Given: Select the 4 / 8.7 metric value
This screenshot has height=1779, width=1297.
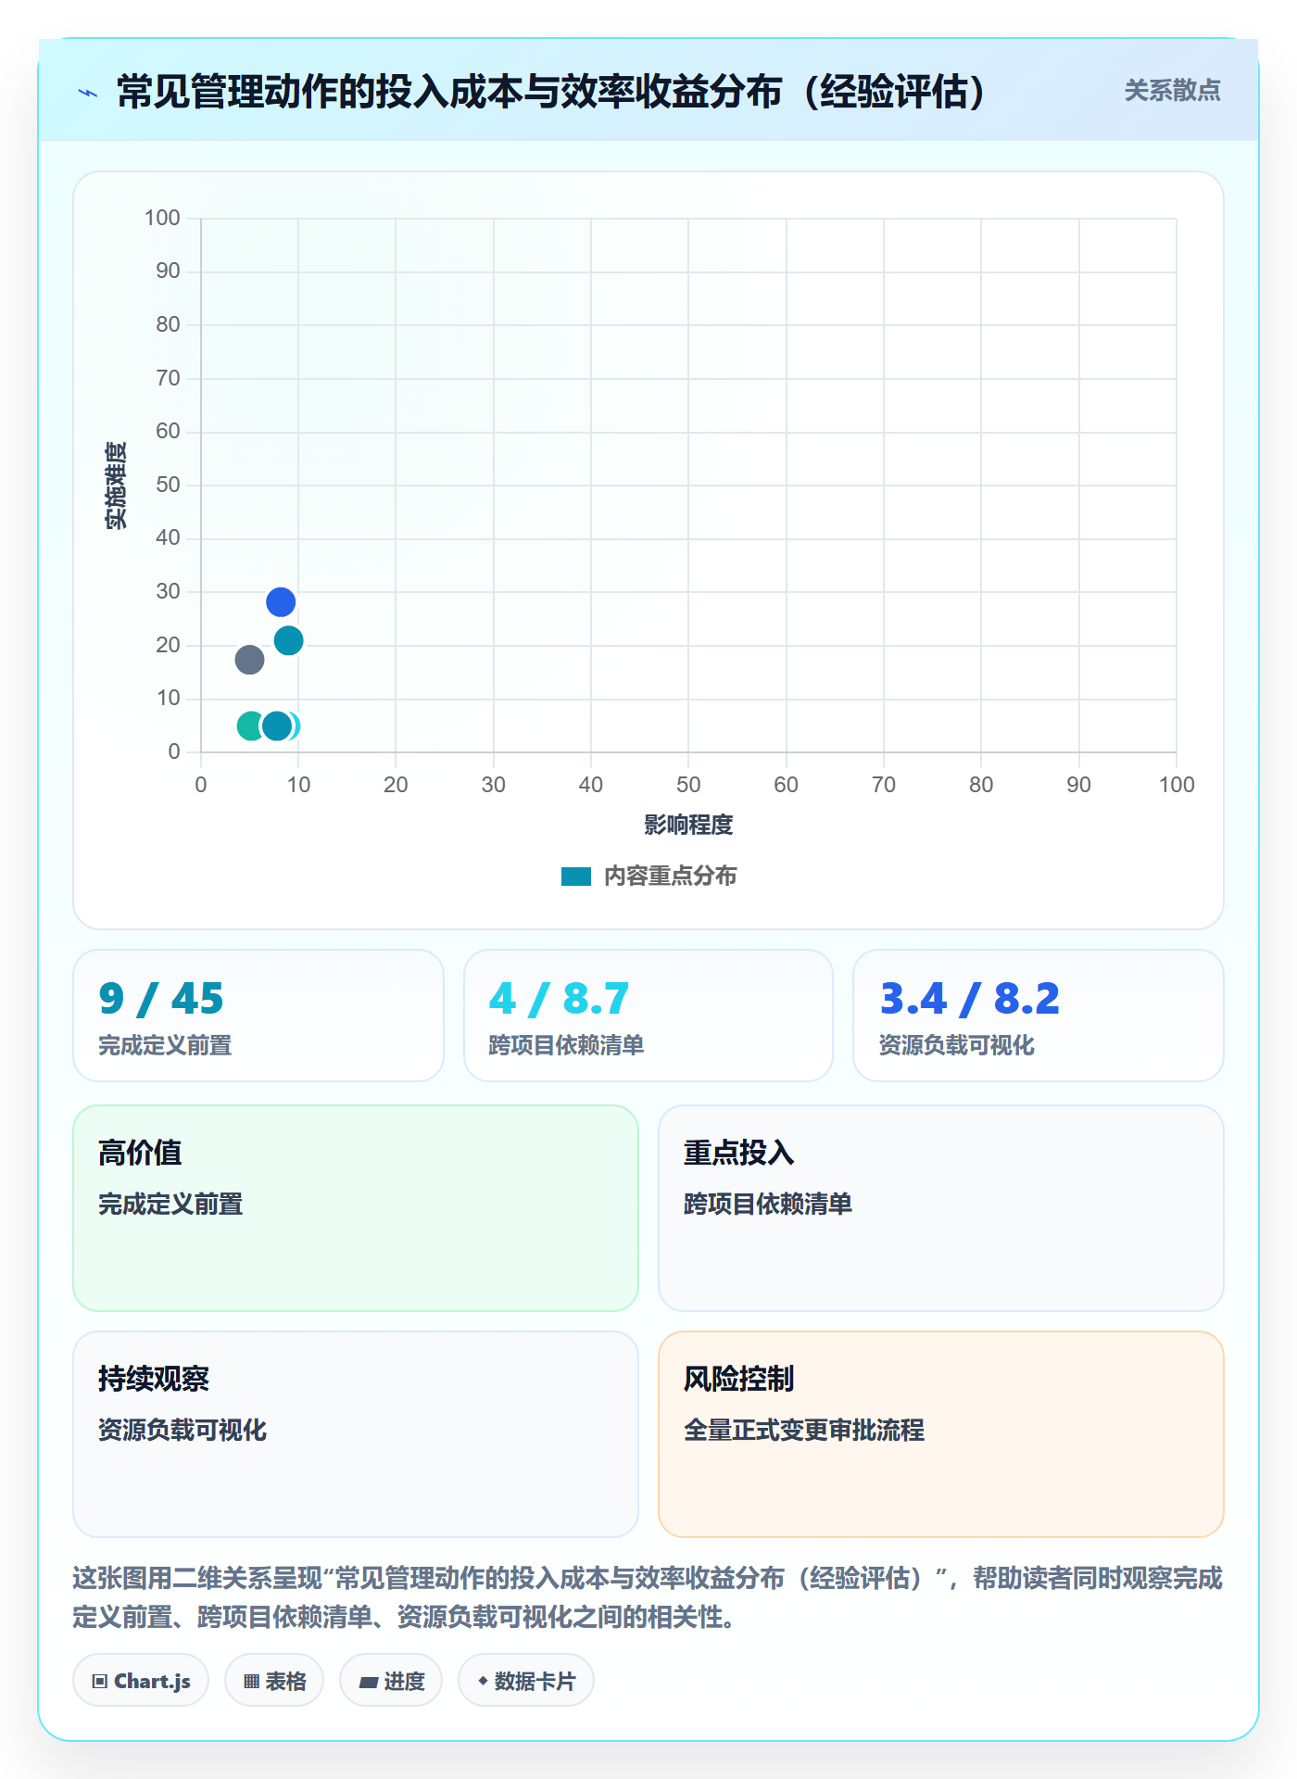Looking at the screenshot, I should (x=559, y=999).
